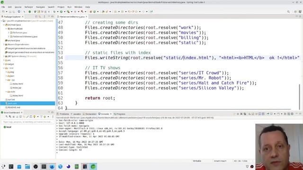Click Remove All Terminated Launches icon
Image resolution: width=303 pixels, height=170 pixels.
245,114
